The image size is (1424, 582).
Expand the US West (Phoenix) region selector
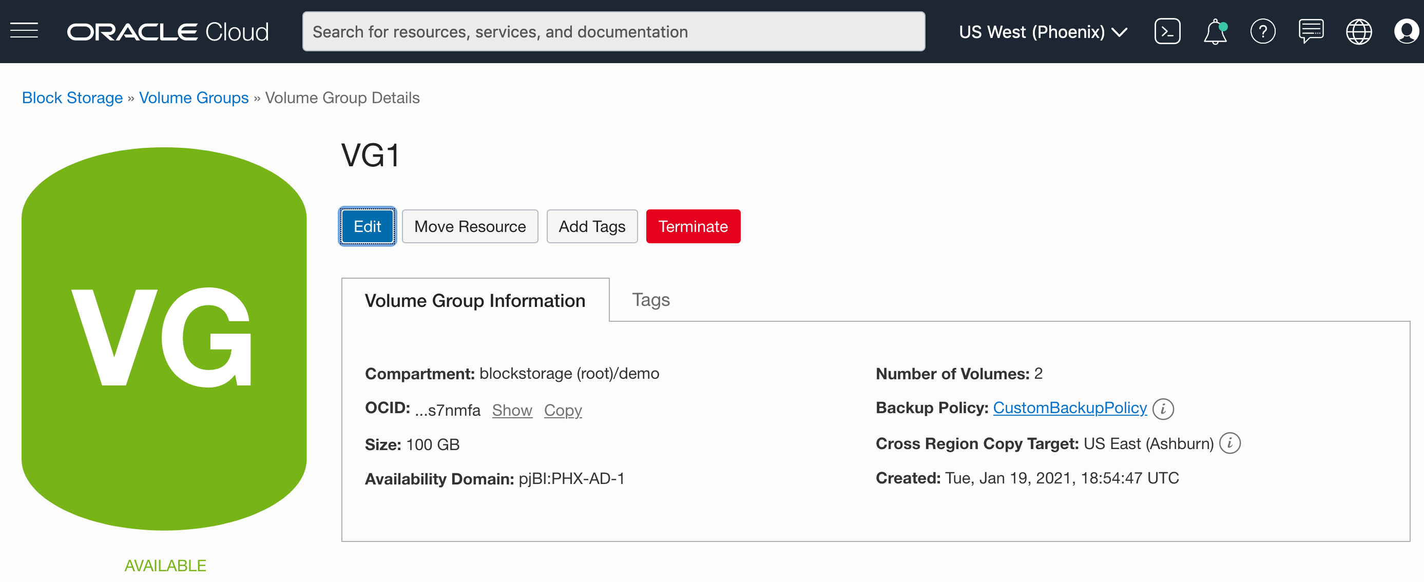[x=1044, y=31]
